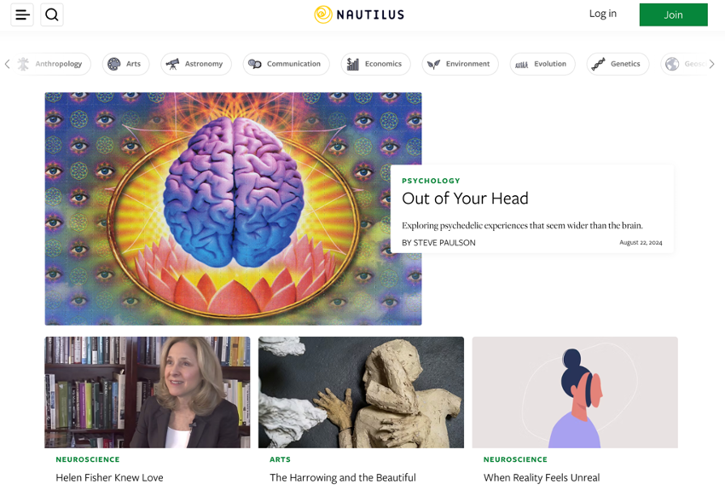
Task: Click the Nautilus spiral logo
Action: 323,14
